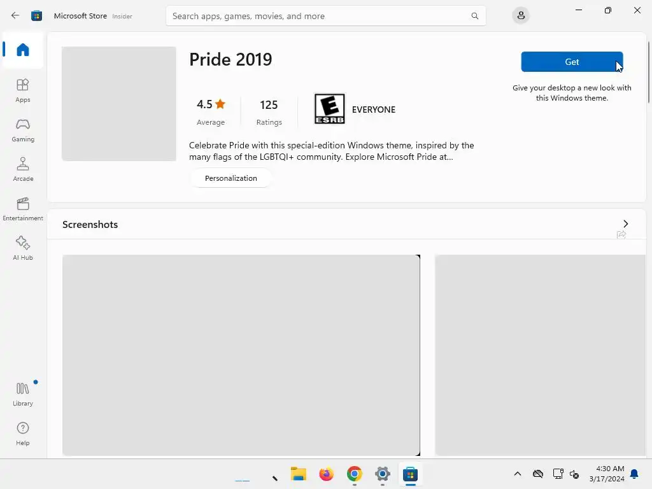
Task: Open the Entertainment section
Action: click(x=23, y=209)
